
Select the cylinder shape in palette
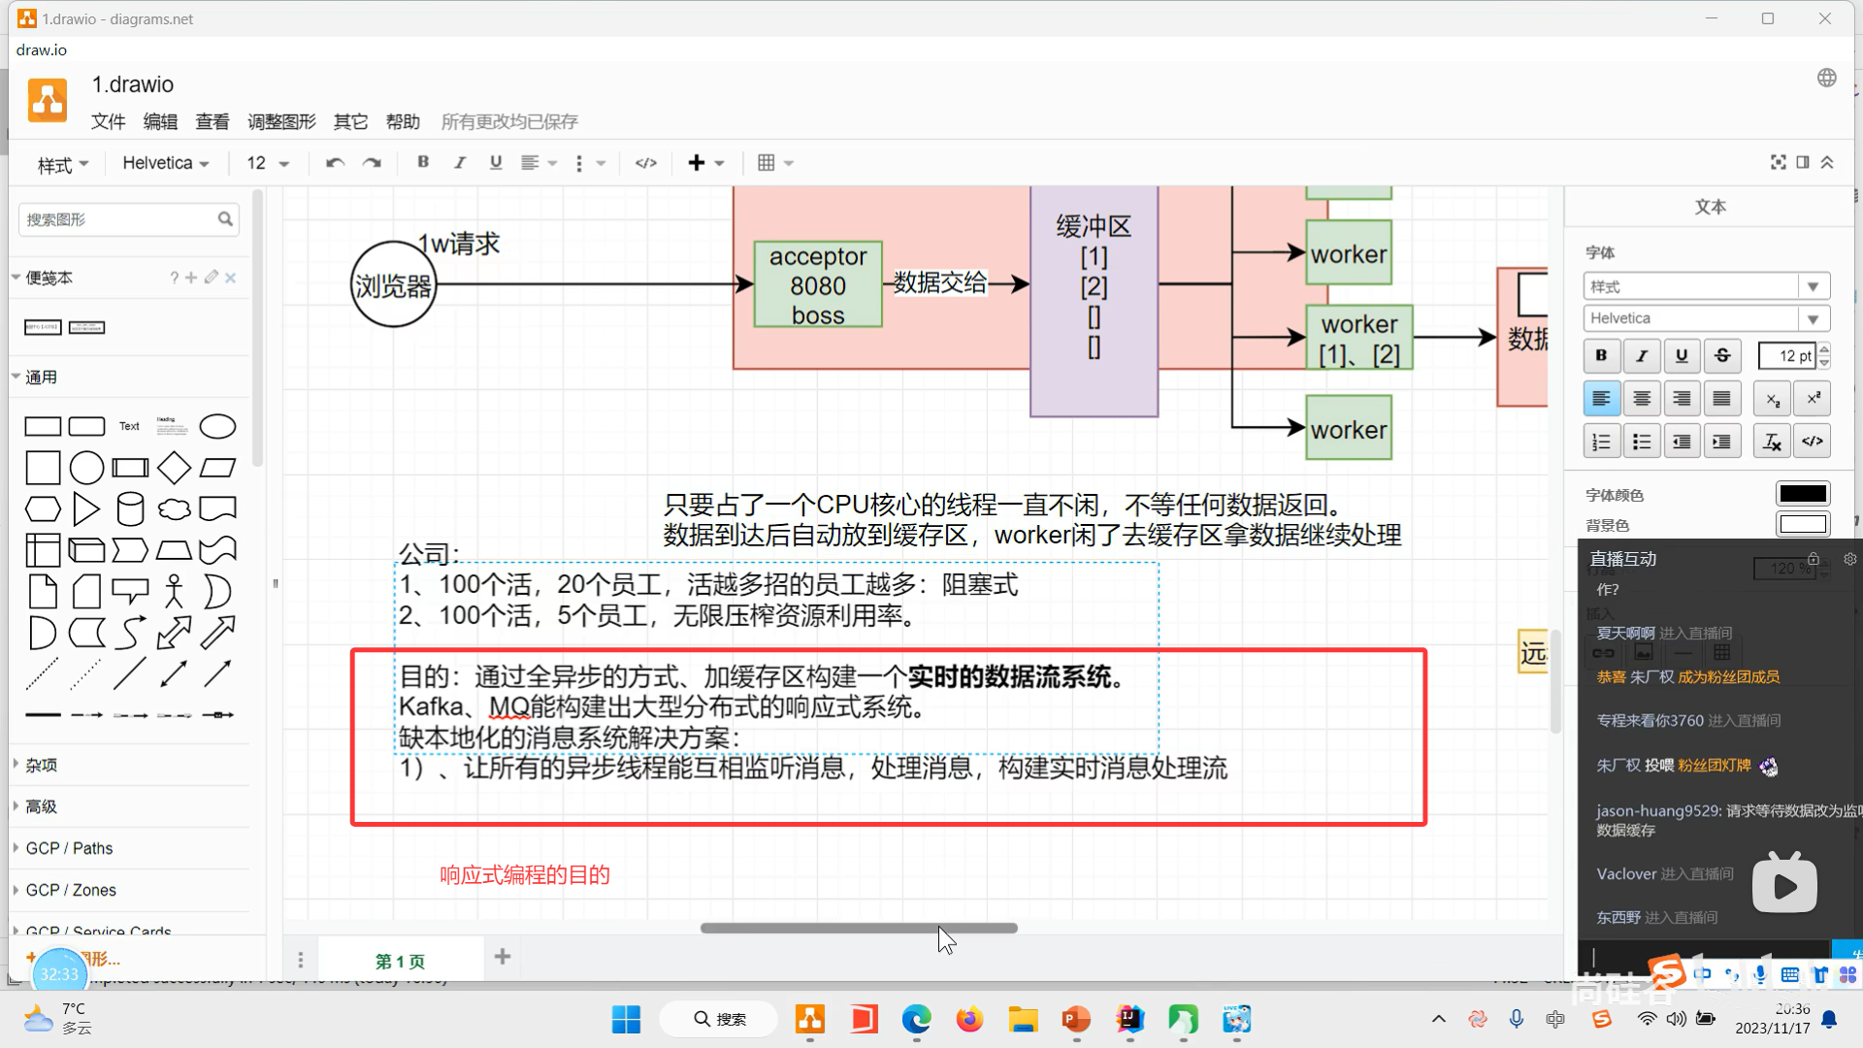click(x=130, y=508)
